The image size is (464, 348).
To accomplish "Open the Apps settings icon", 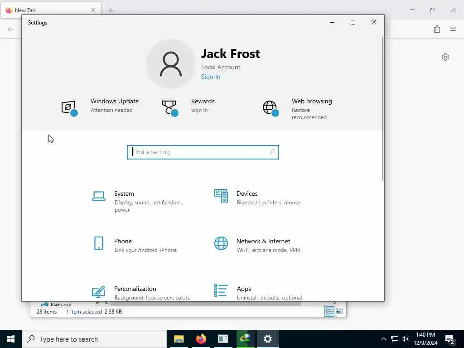I will coord(221,290).
